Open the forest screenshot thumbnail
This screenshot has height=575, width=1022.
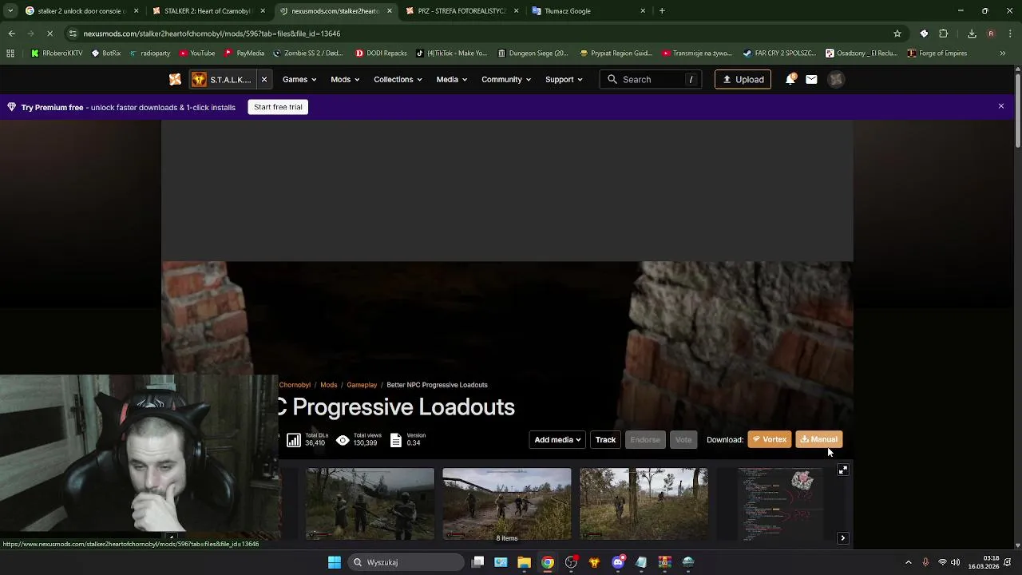pyautogui.click(x=644, y=504)
